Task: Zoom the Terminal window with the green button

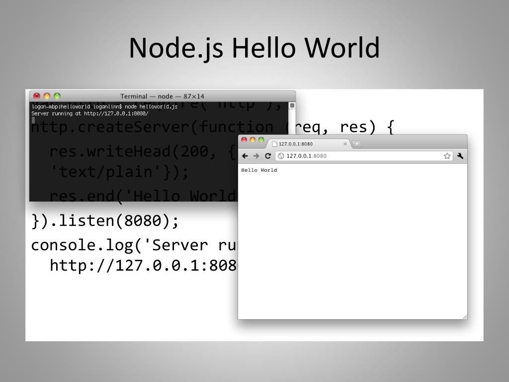Action: point(57,96)
